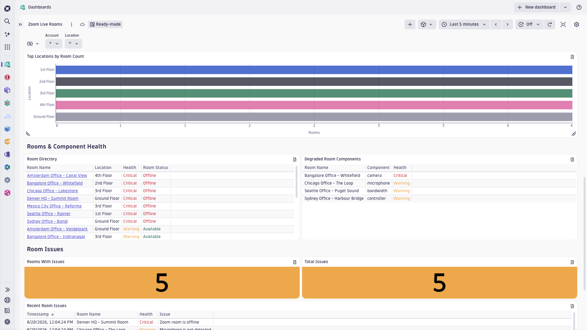
Task: Expand sidebar via bottom double chevron
Action: (7, 290)
